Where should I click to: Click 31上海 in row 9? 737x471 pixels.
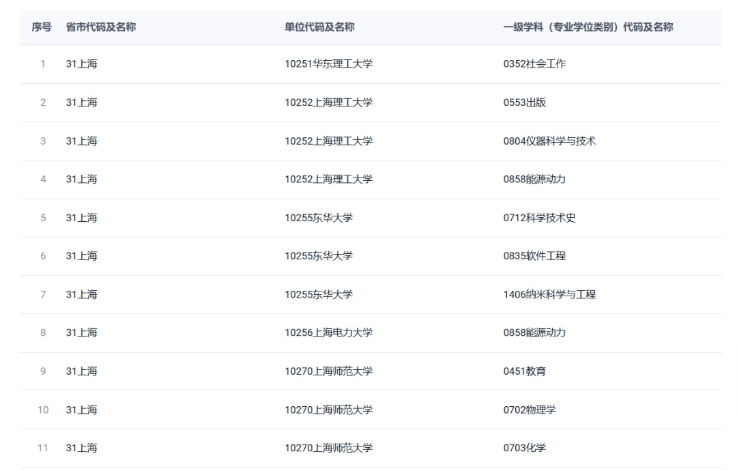tap(81, 371)
